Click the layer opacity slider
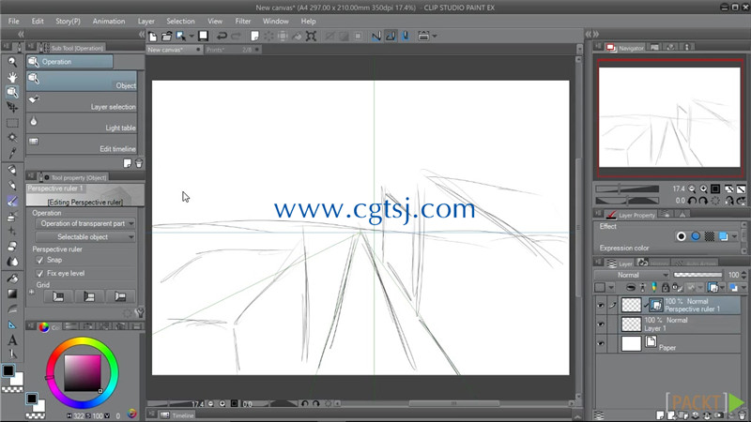Screen dimensions: 751x422 click(x=697, y=275)
